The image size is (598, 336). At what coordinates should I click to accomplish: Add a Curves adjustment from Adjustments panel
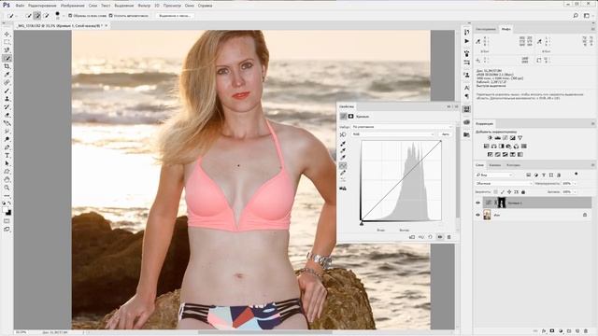pos(505,138)
